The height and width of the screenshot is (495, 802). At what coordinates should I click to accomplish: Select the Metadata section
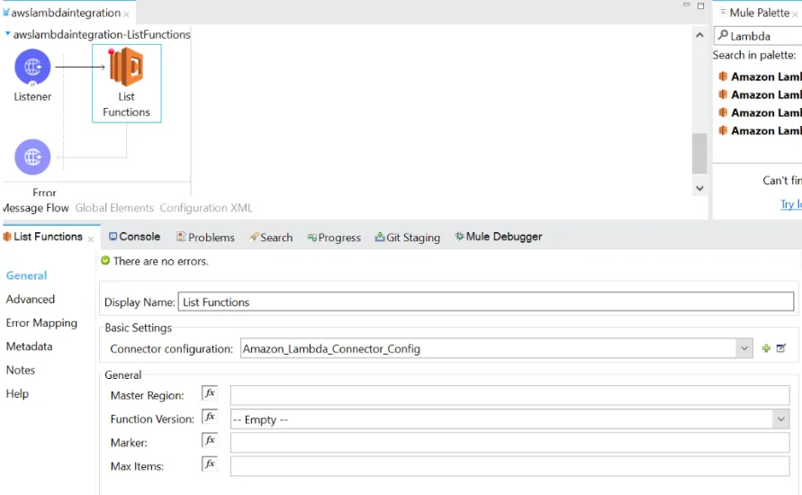29,346
